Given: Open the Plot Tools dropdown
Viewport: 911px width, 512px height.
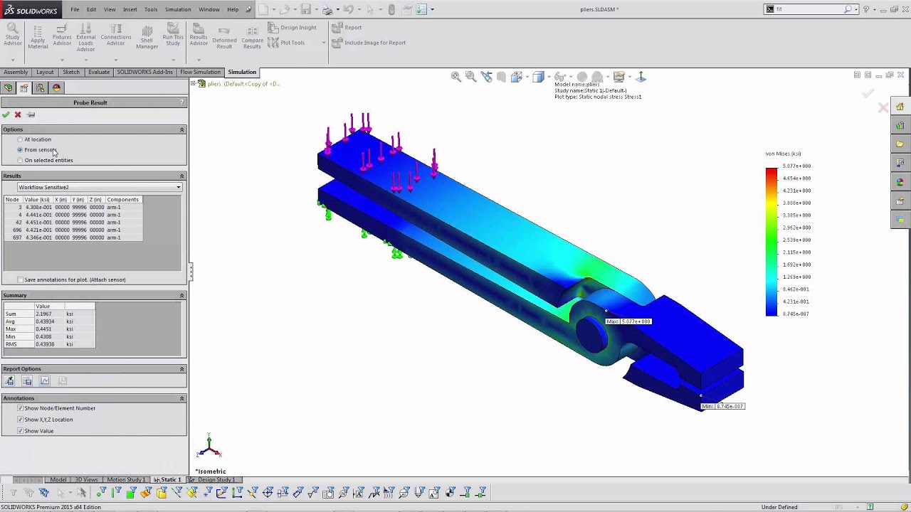Looking at the screenshot, I should pyautogui.click(x=323, y=43).
